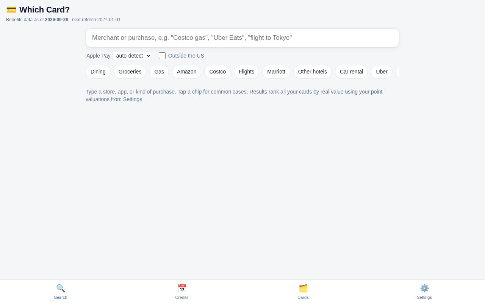This screenshot has height=303, width=485.
Task: Choose the Other hotels chip
Action: [x=313, y=72]
